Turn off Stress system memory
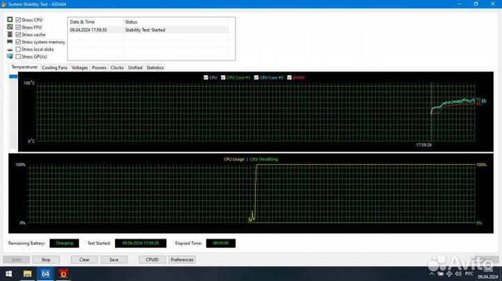 18,42
